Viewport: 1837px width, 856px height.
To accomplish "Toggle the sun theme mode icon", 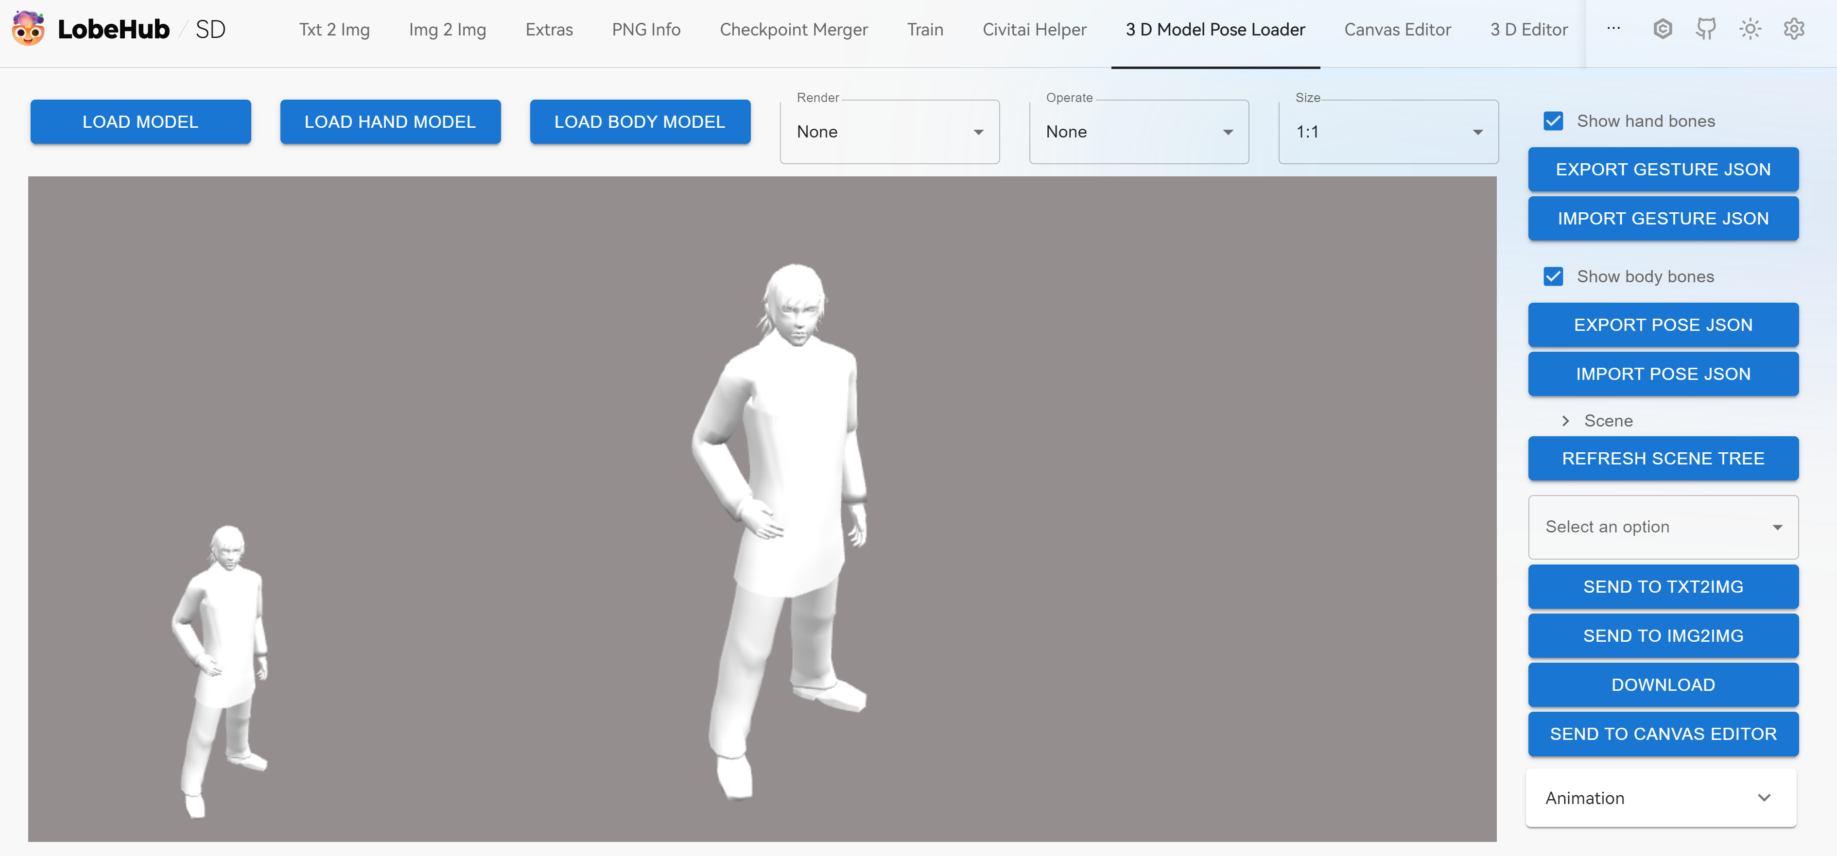I will coord(1750,29).
